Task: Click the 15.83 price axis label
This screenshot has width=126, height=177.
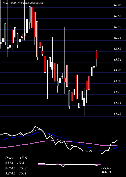Action: [x=117, y=49]
